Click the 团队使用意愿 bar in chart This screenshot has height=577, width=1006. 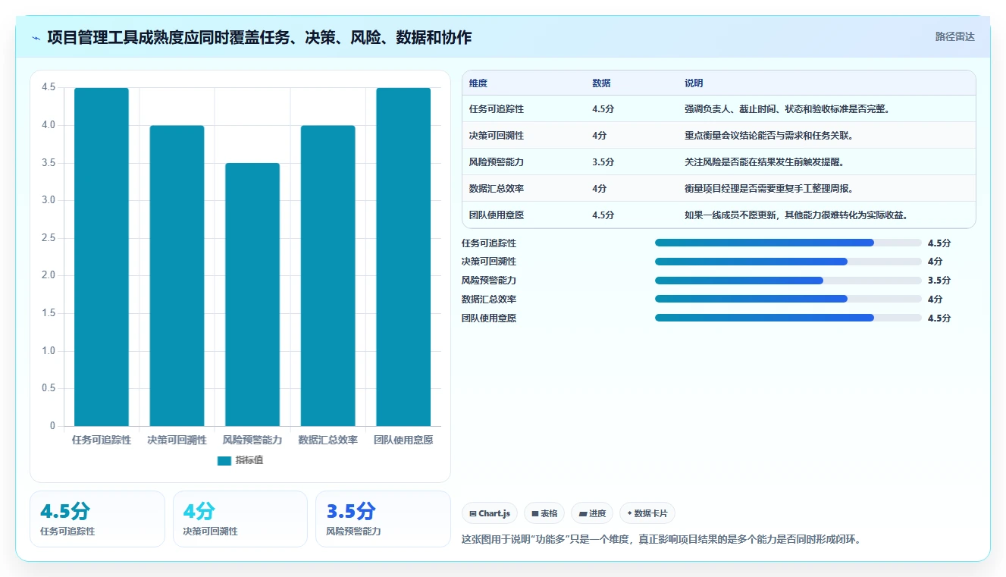[403, 257]
